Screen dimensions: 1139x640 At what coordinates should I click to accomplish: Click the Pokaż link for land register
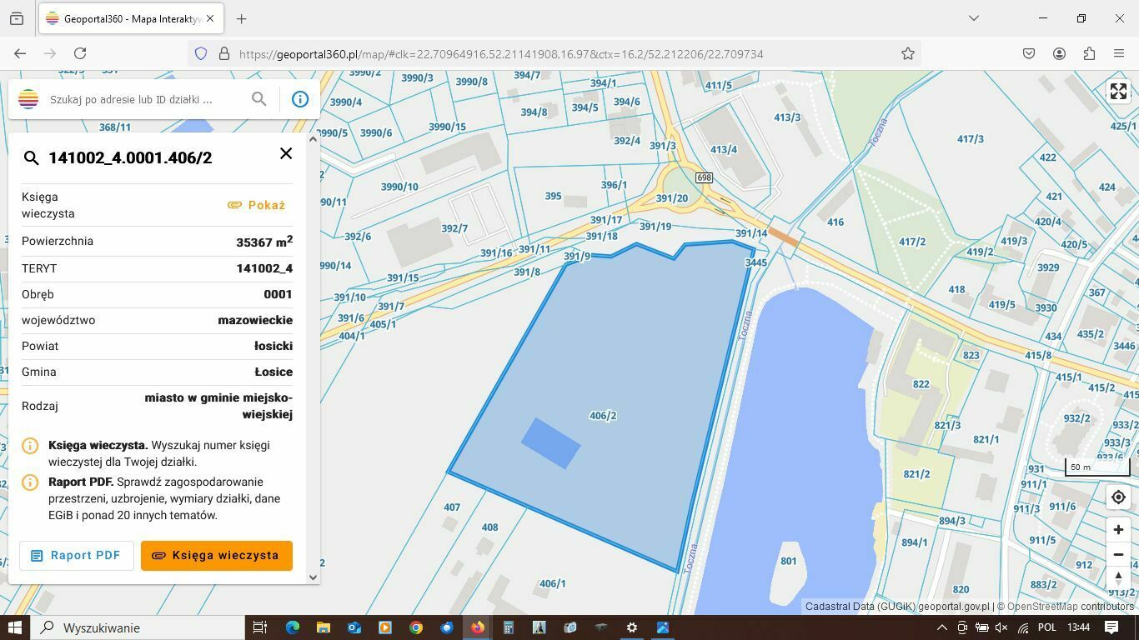[257, 205]
